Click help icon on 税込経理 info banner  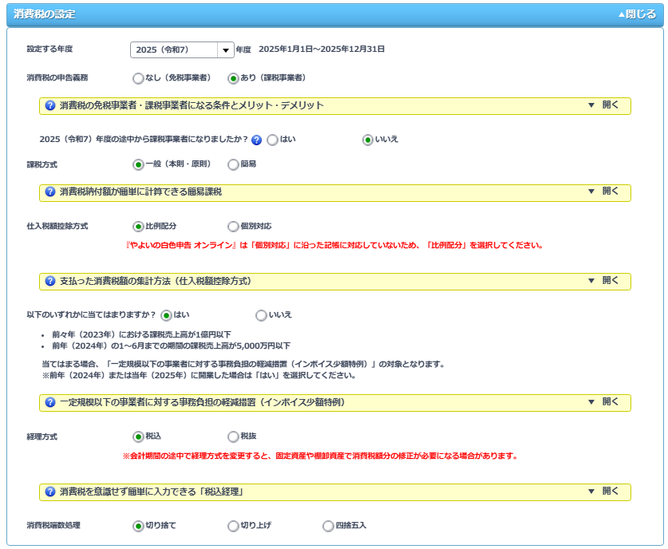pos(50,492)
